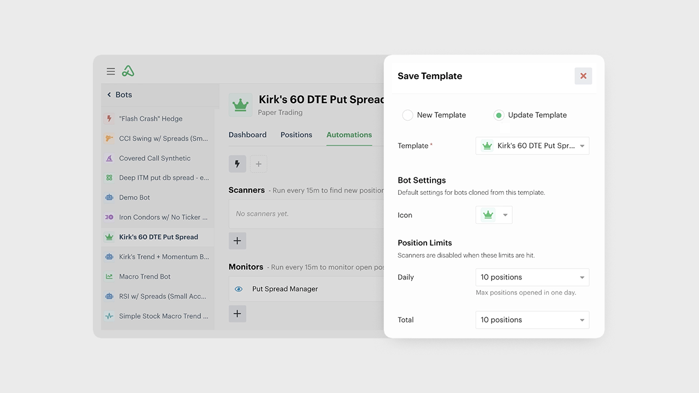Screen dimensions: 699x393
Task: Click the Bots back link
Action: pos(123,94)
